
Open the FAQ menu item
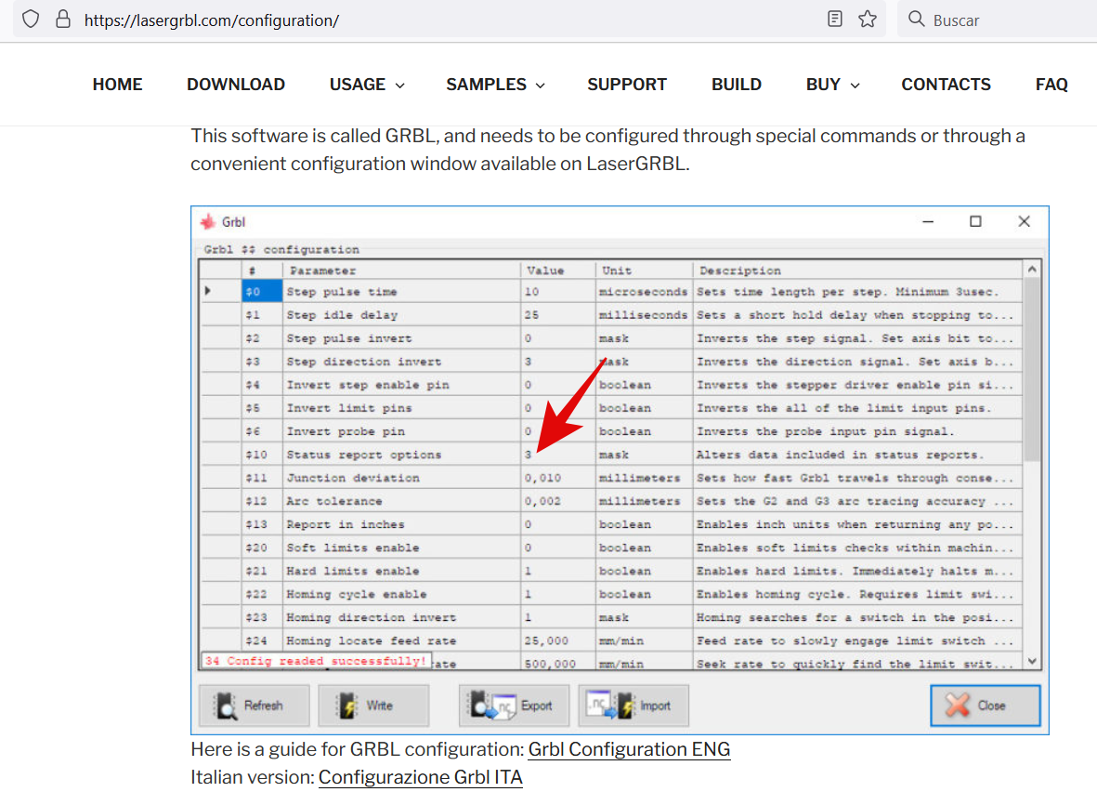coord(1051,84)
